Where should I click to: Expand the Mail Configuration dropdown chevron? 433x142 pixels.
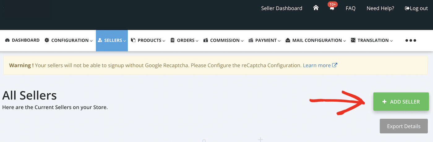click(345, 41)
